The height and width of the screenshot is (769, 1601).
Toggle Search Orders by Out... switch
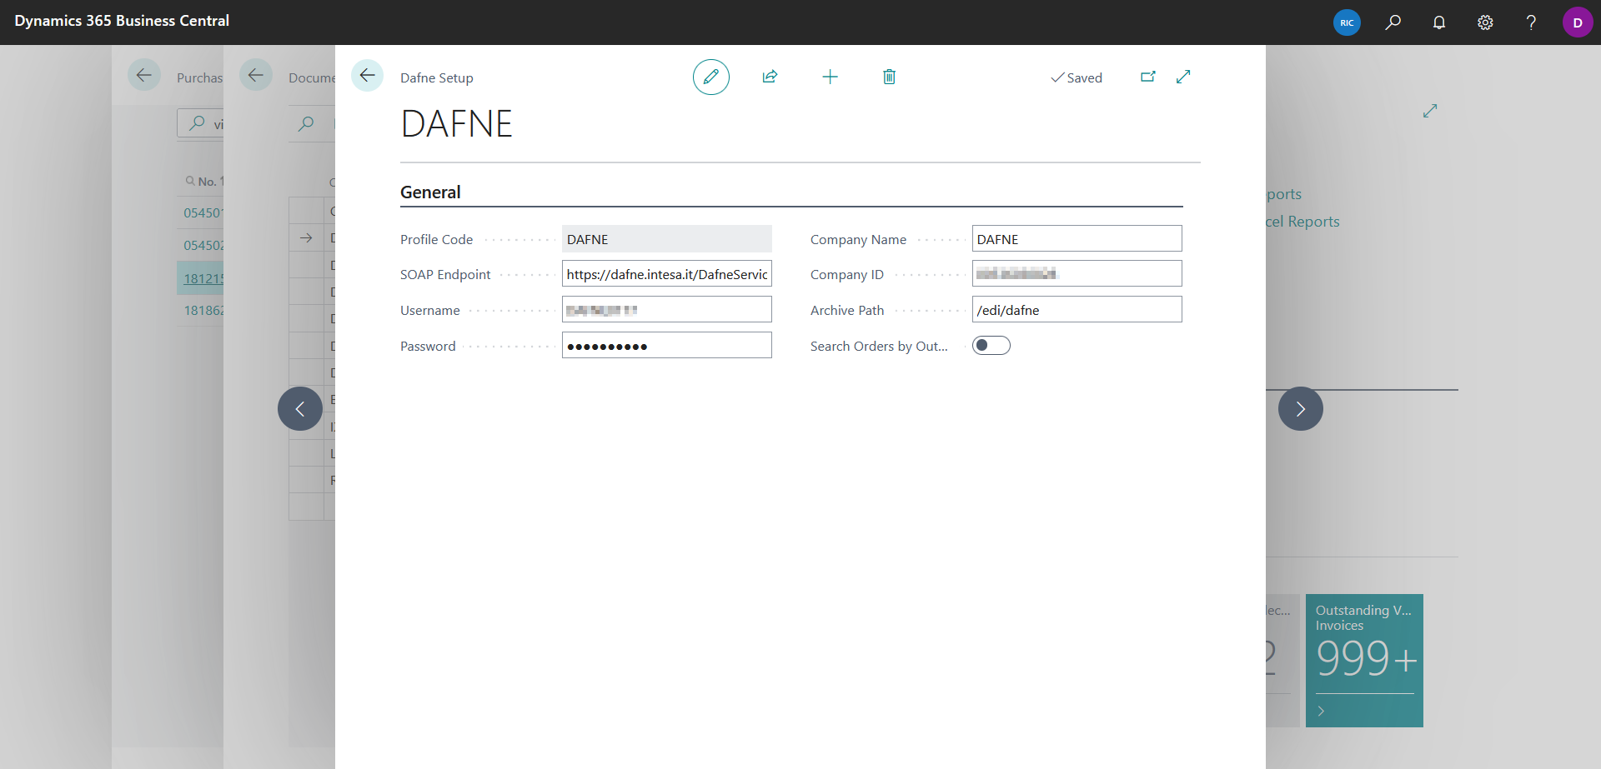click(991, 345)
